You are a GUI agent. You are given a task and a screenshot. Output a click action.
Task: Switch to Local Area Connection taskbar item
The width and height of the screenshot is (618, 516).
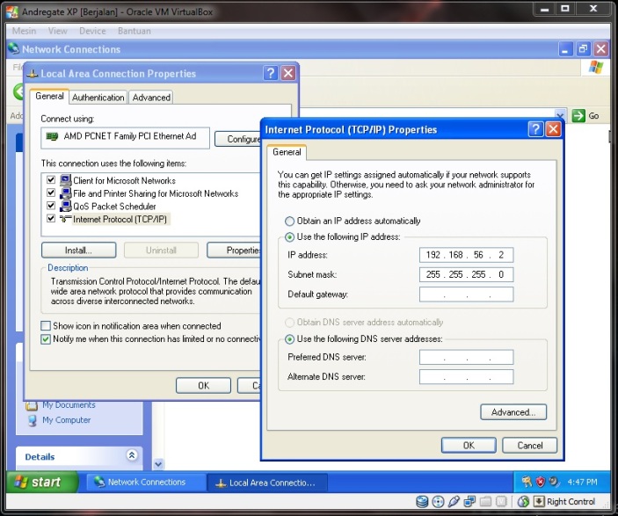click(267, 483)
